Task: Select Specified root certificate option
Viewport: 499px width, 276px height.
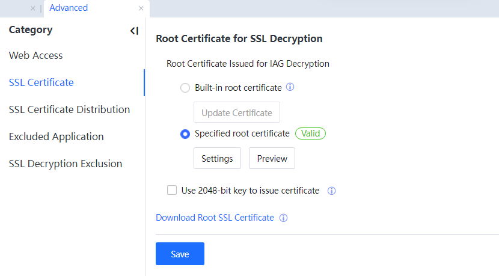Action: pyautogui.click(x=185, y=134)
